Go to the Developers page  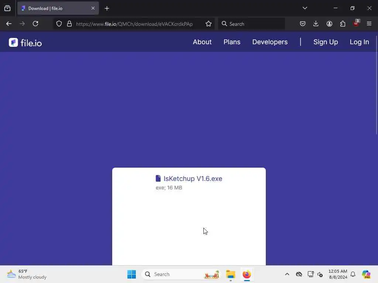click(270, 42)
